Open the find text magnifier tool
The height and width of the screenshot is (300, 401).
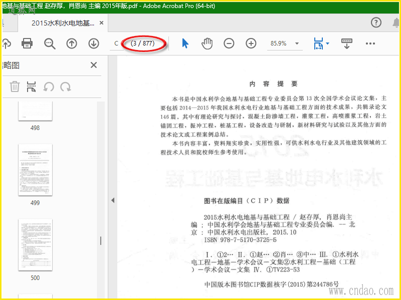click(x=50, y=43)
